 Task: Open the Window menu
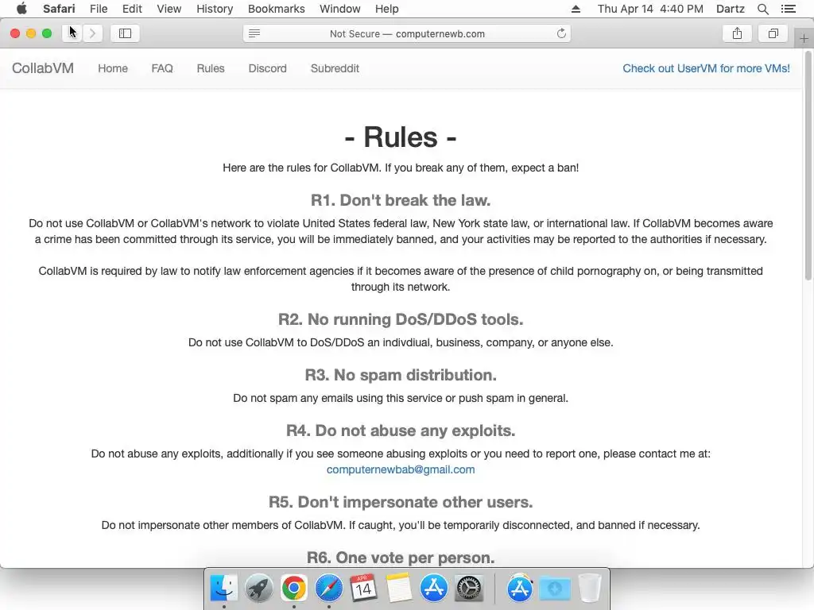click(339, 9)
